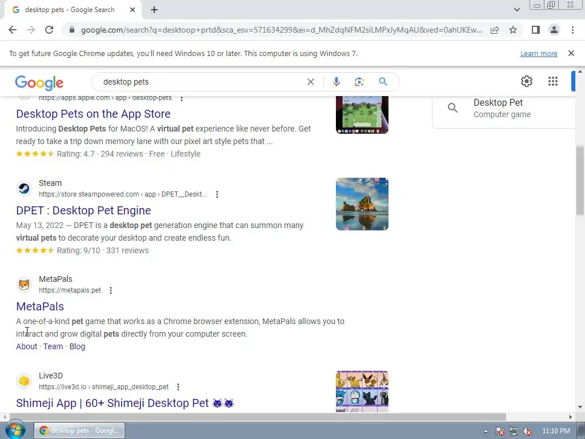The width and height of the screenshot is (585, 439).
Task: Open the MetaPals result title
Action: pos(40,306)
